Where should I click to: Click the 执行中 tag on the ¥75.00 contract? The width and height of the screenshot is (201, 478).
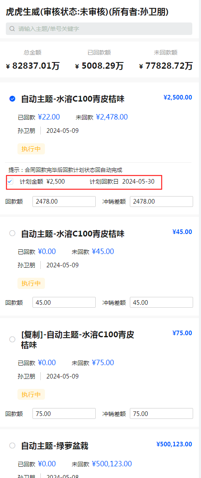31,394
